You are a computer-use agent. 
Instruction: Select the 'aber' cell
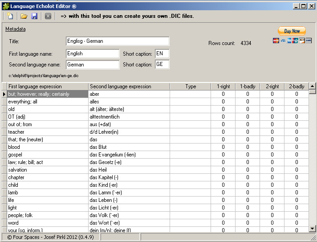pyautogui.click(x=129, y=94)
